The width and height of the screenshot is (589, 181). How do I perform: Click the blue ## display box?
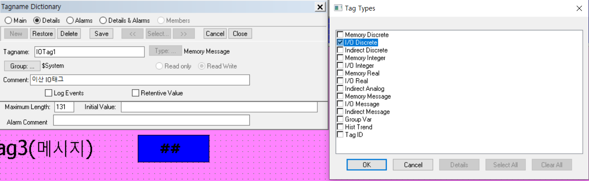[174, 148]
